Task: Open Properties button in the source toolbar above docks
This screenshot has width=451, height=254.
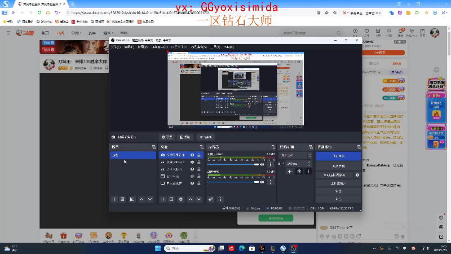Action: [x=167, y=137]
